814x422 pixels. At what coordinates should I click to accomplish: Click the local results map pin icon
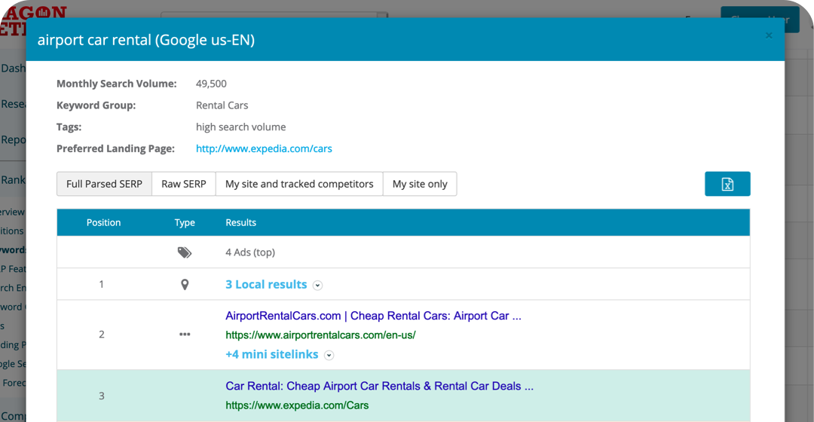(x=185, y=285)
